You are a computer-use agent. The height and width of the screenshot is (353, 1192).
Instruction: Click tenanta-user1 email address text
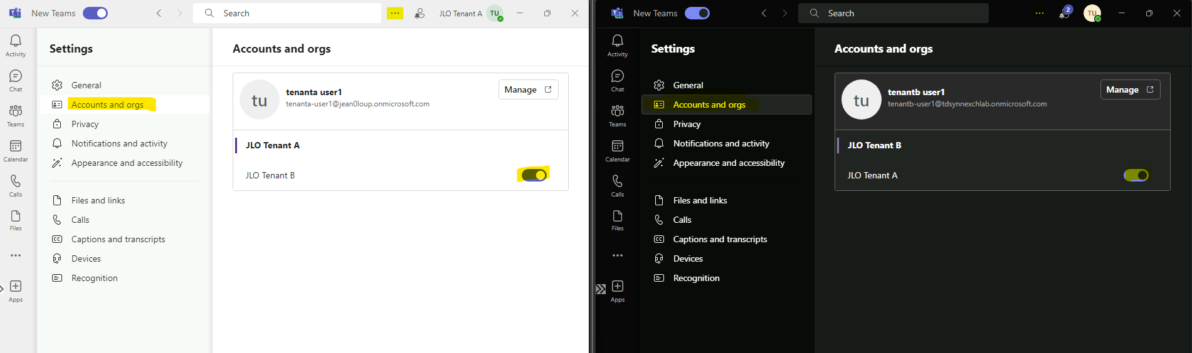(x=358, y=104)
